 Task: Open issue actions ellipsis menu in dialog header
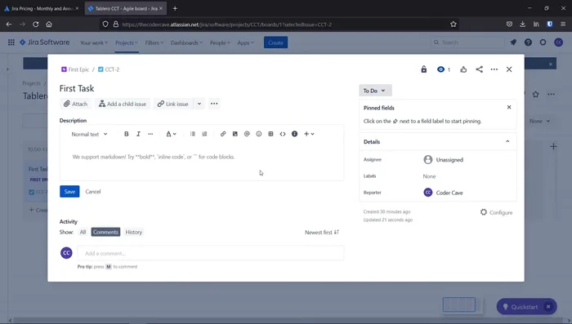[x=494, y=69]
